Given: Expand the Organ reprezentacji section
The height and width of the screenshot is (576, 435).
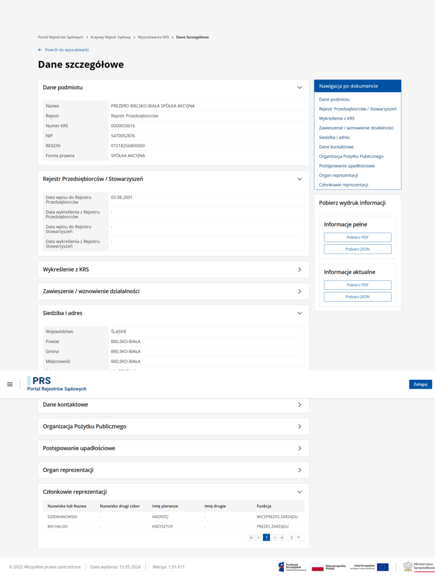Looking at the screenshot, I should pyautogui.click(x=299, y=470).
